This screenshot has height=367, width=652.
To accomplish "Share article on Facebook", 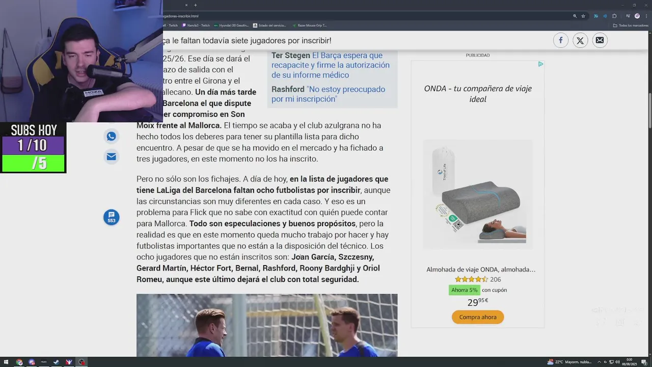I will tap(560, 40).
